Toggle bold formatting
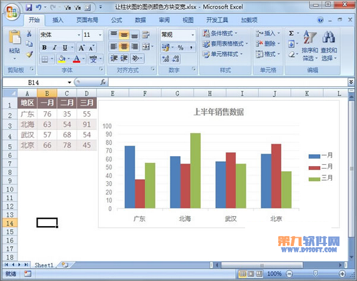The image size is (357, 281). 44,47
